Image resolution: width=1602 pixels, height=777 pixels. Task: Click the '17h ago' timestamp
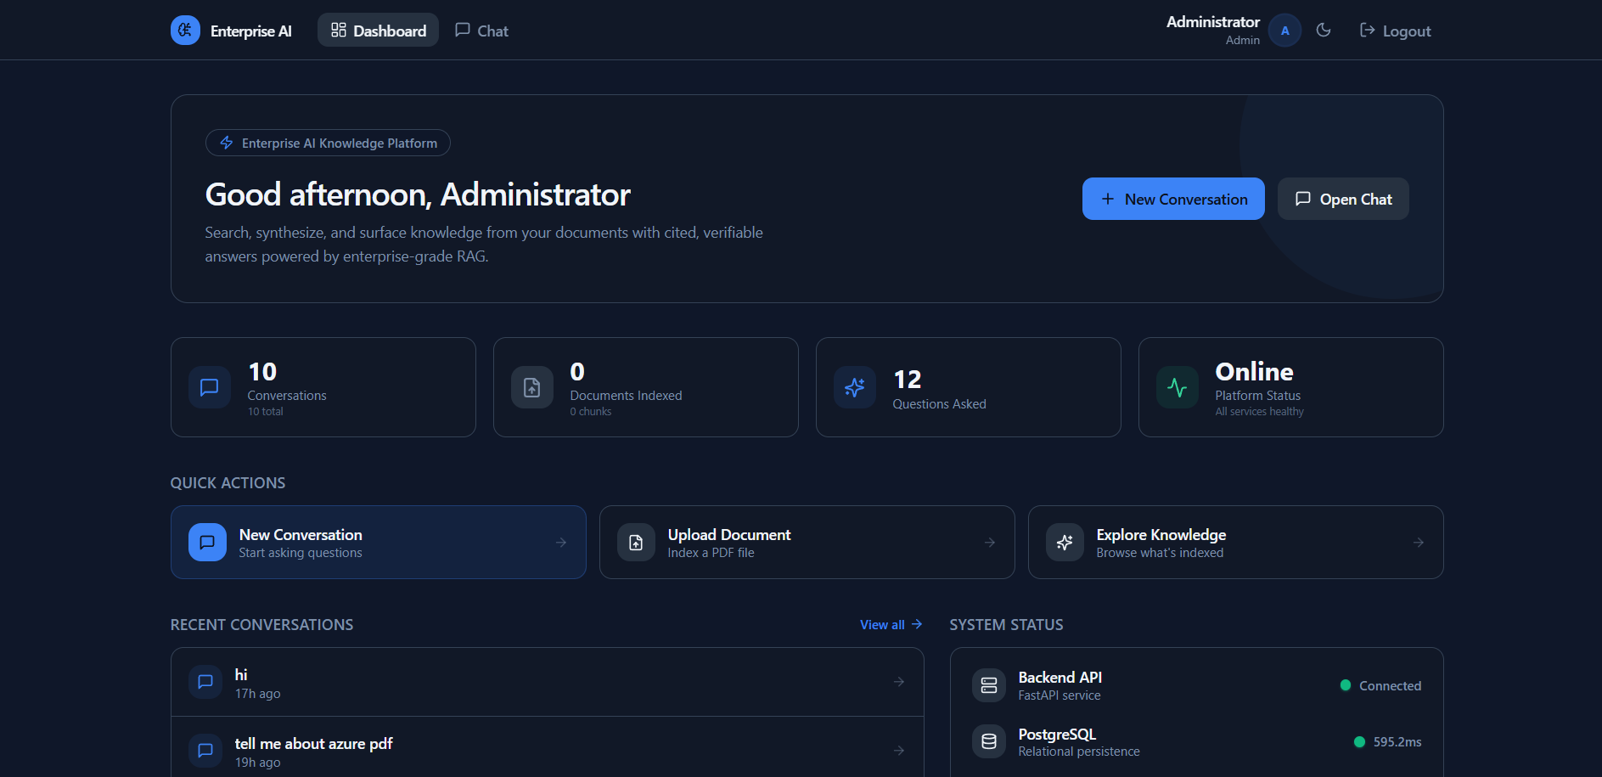pyautogui.click(x=257, y=694)
